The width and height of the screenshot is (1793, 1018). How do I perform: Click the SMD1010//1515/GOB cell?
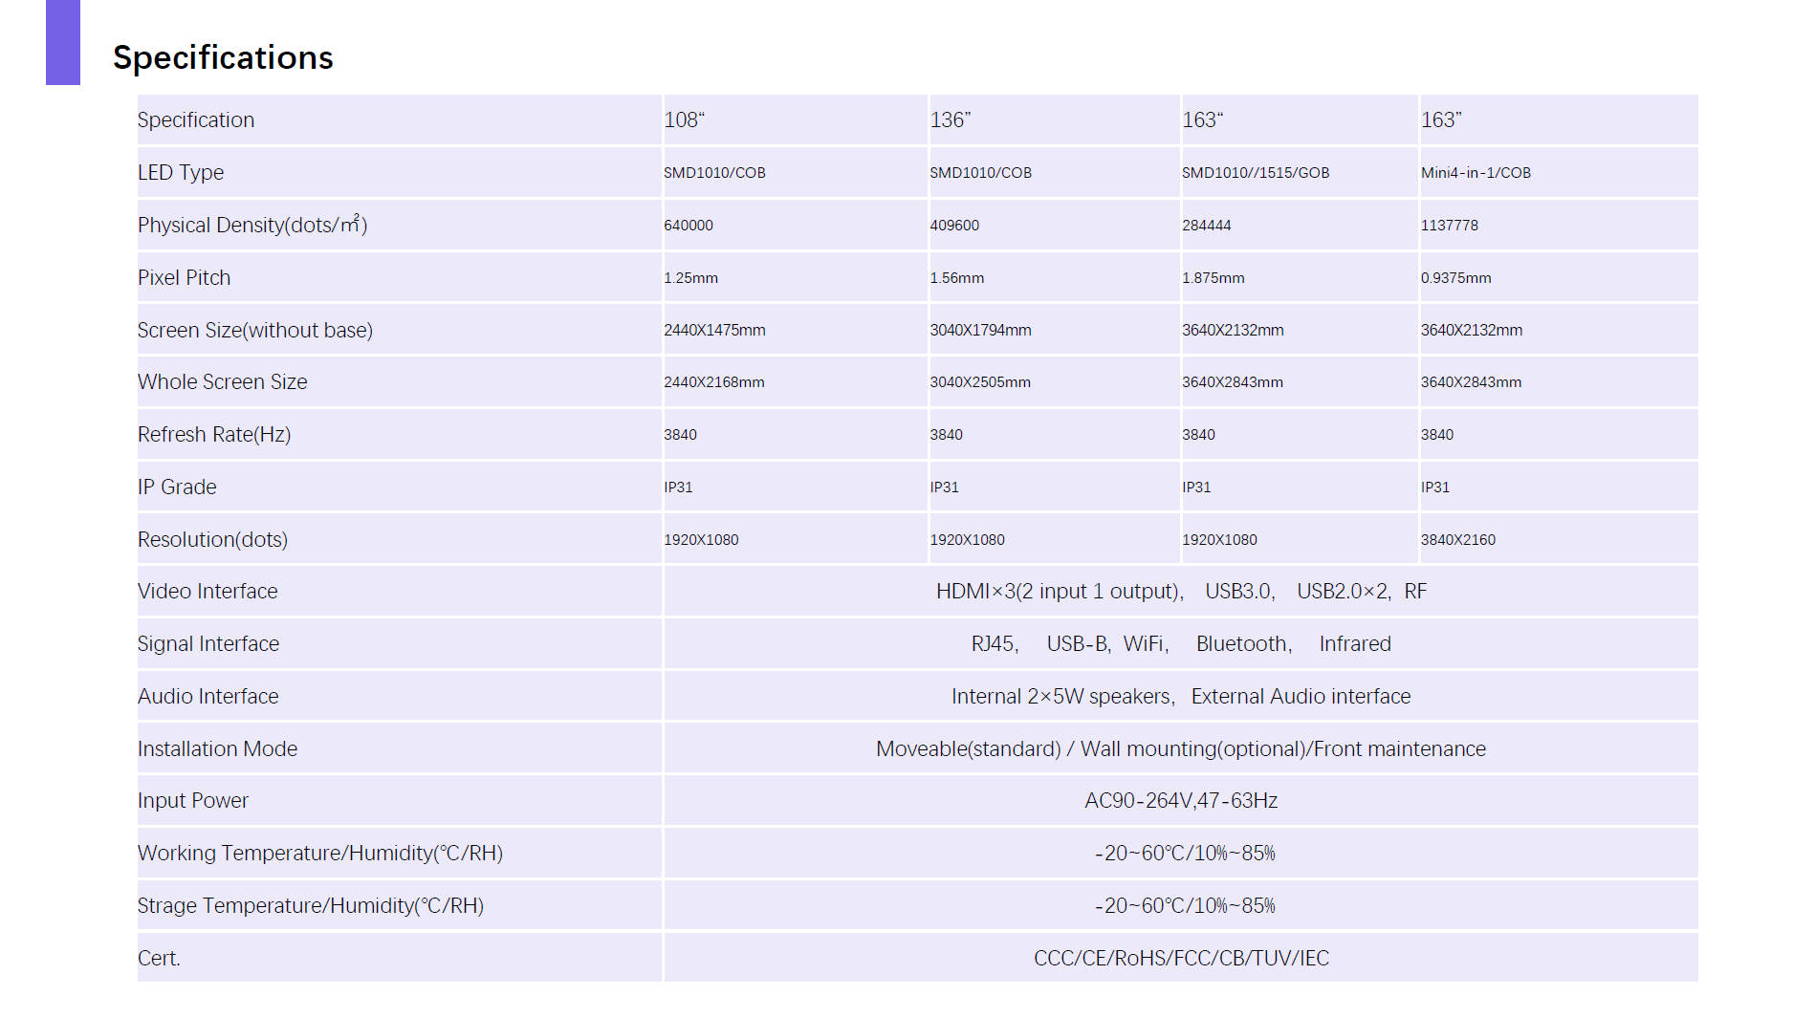[x=1256, y=173]
